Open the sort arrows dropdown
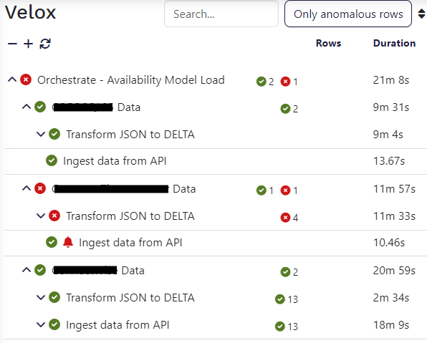The image size is (427, 343). tap(421, 14)
